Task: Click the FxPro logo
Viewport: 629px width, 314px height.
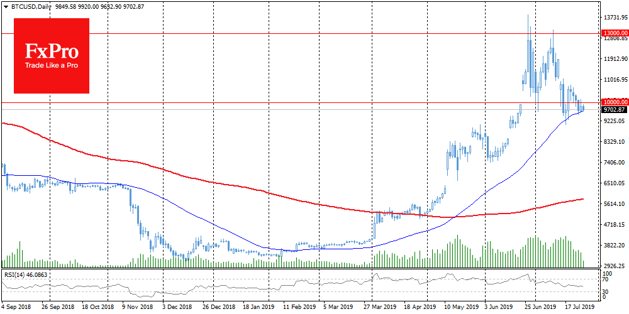Action: [52, 55]
